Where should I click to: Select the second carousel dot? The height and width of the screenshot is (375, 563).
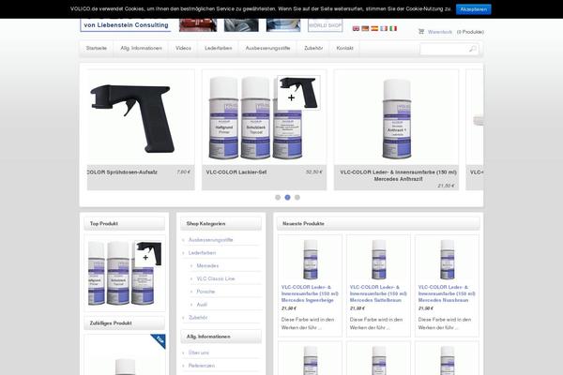click(x=287, y=198)
